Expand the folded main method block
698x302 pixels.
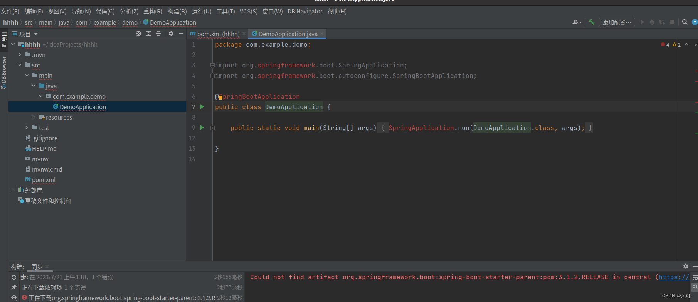(x=212, y=128)
